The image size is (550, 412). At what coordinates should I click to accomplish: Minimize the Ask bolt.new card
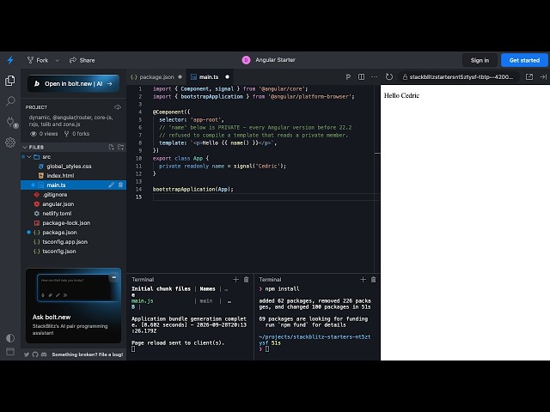(x=113, y=277)
